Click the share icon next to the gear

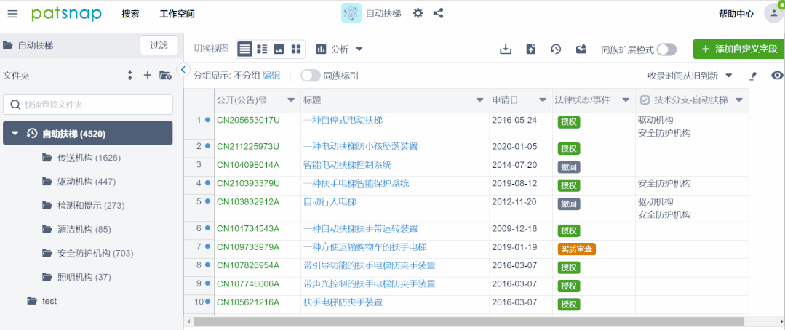coord(438,13)
